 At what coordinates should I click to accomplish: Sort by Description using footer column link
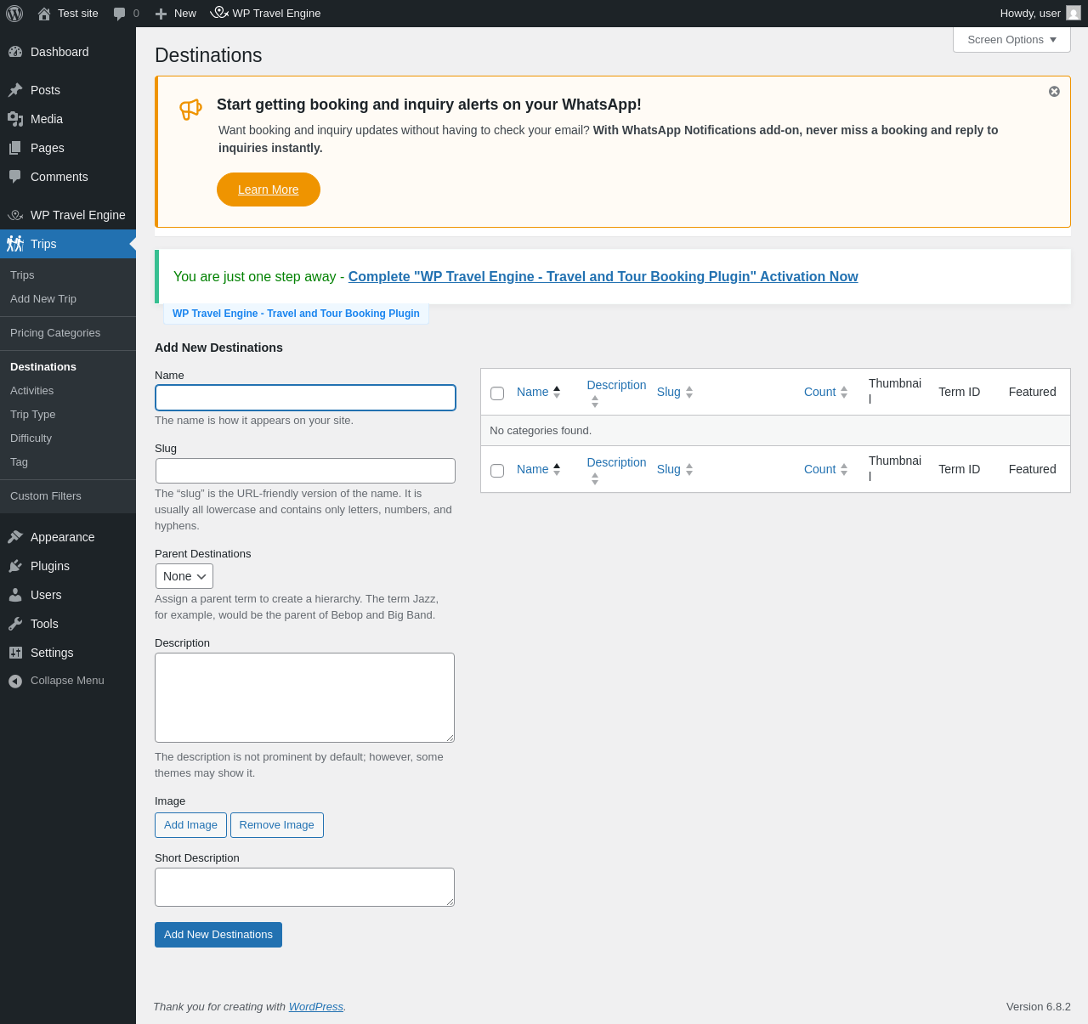point(616,469)
